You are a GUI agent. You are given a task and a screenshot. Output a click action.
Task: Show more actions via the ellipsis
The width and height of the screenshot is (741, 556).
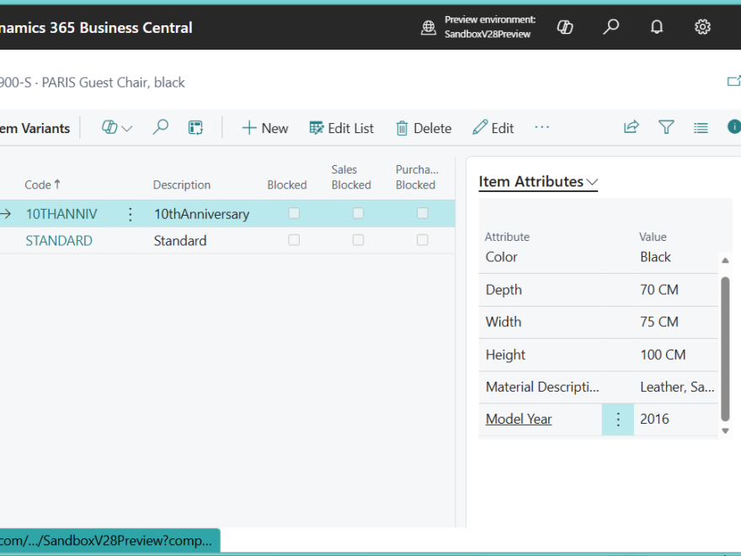pos(541,127)
